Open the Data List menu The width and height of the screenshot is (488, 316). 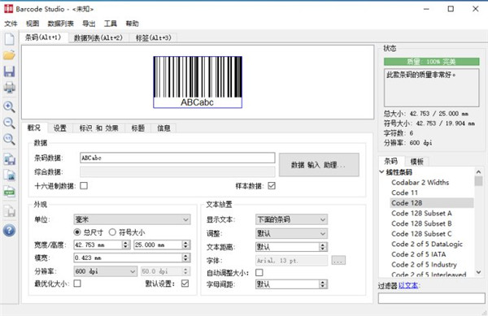[61, 24]
